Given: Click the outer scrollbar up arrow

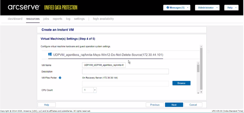Looking at the screenshot, I should click(201, 46).
